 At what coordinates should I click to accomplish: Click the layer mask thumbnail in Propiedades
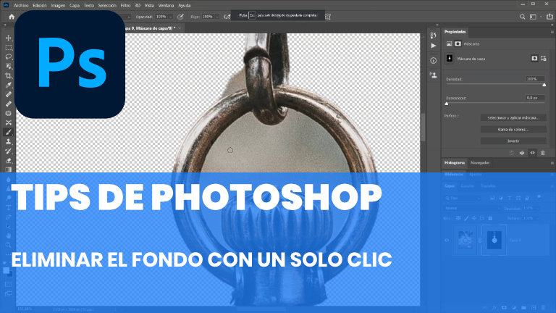450,59
